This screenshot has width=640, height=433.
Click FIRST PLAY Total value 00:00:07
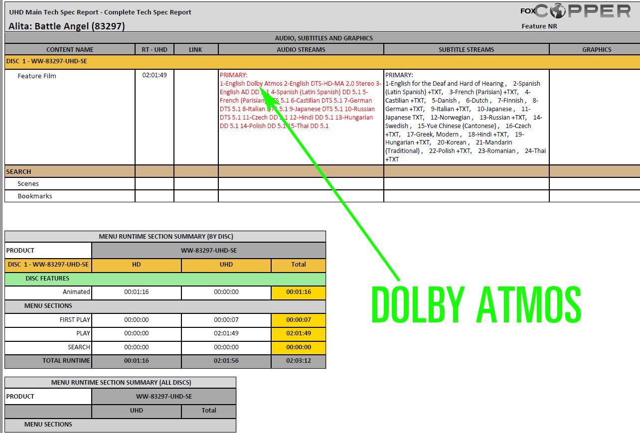[299, 320]
